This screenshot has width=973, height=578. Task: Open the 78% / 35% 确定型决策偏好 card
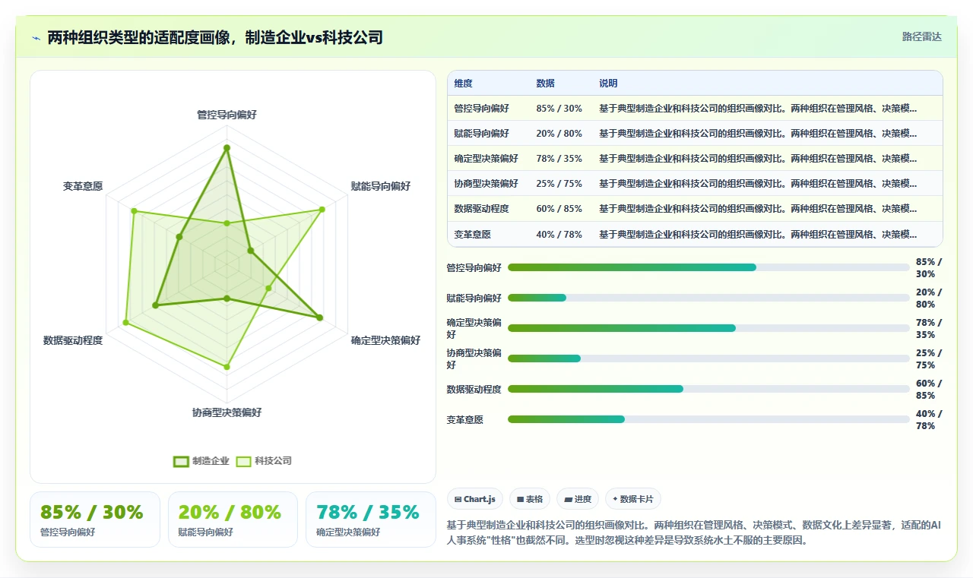pos(371,520)
